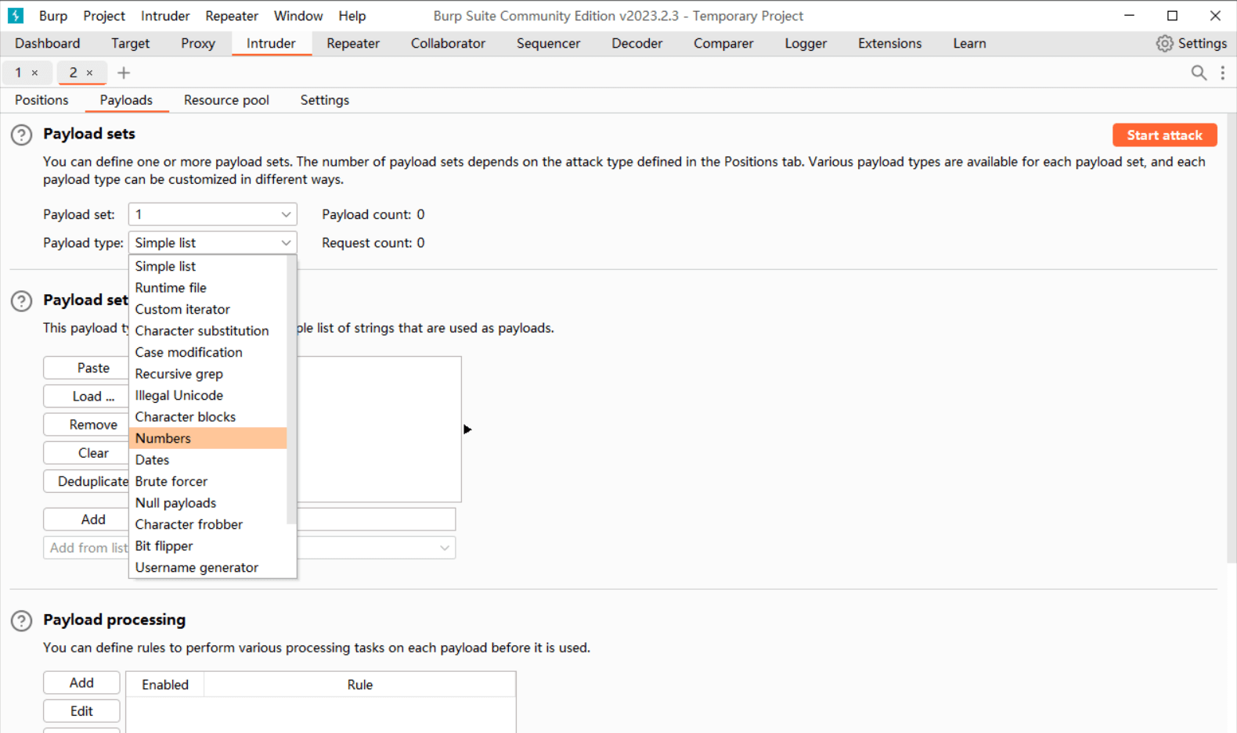Screen dimensions: 1237x733
Task: Click the new payload item input field
Action: (376, 519)
